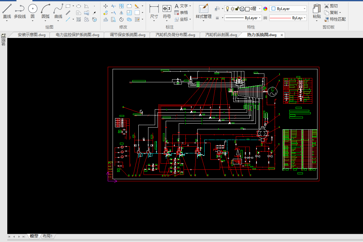The height and width of the screenshot is (242, 363).
Task: Toggle the layer freeze sun icon
Action: pyautogui.click(x=232, y=9)
